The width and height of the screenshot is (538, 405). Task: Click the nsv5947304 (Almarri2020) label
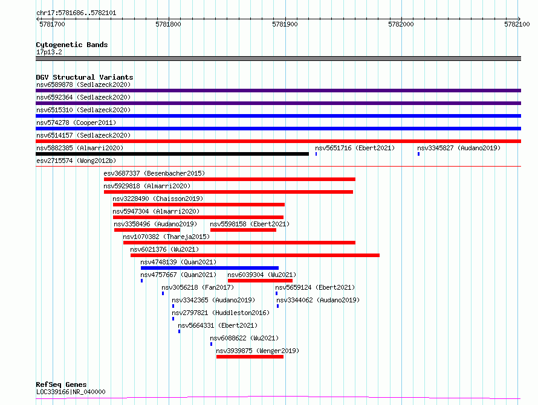tap(156, 211)
